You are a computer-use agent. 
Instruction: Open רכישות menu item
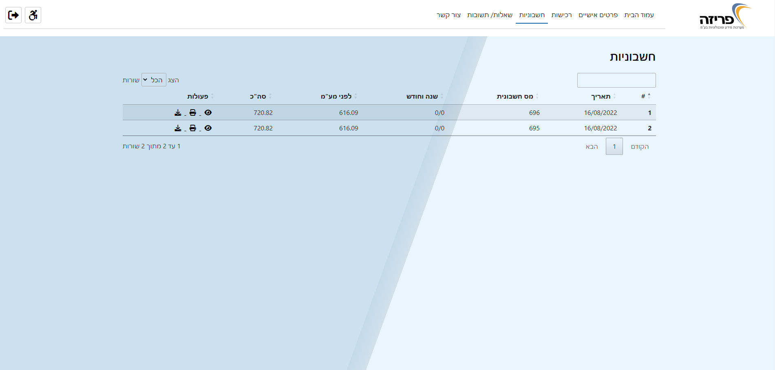click(x=561, y=15)
